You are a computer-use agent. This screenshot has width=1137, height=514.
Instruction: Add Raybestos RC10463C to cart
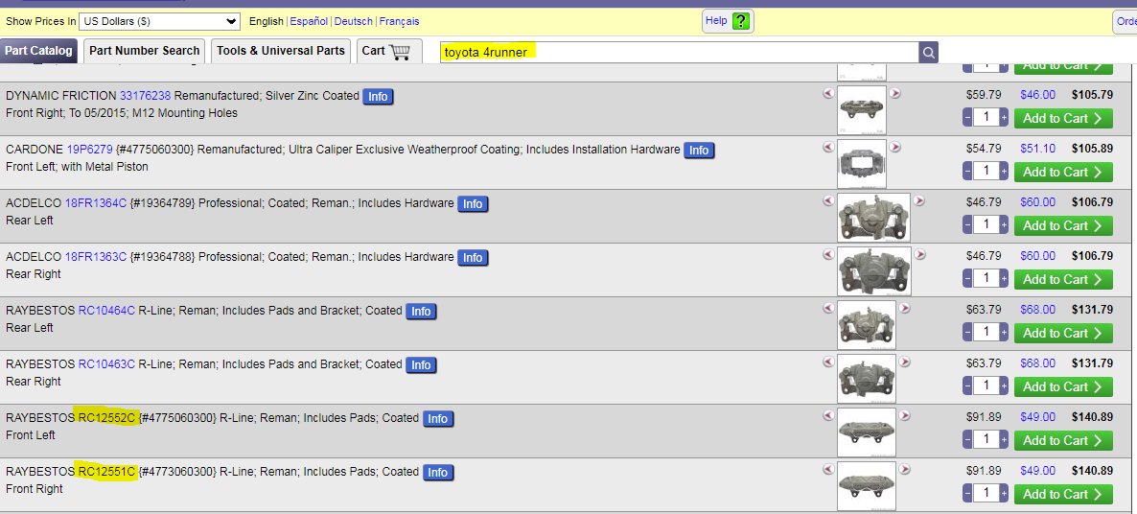1063,386
